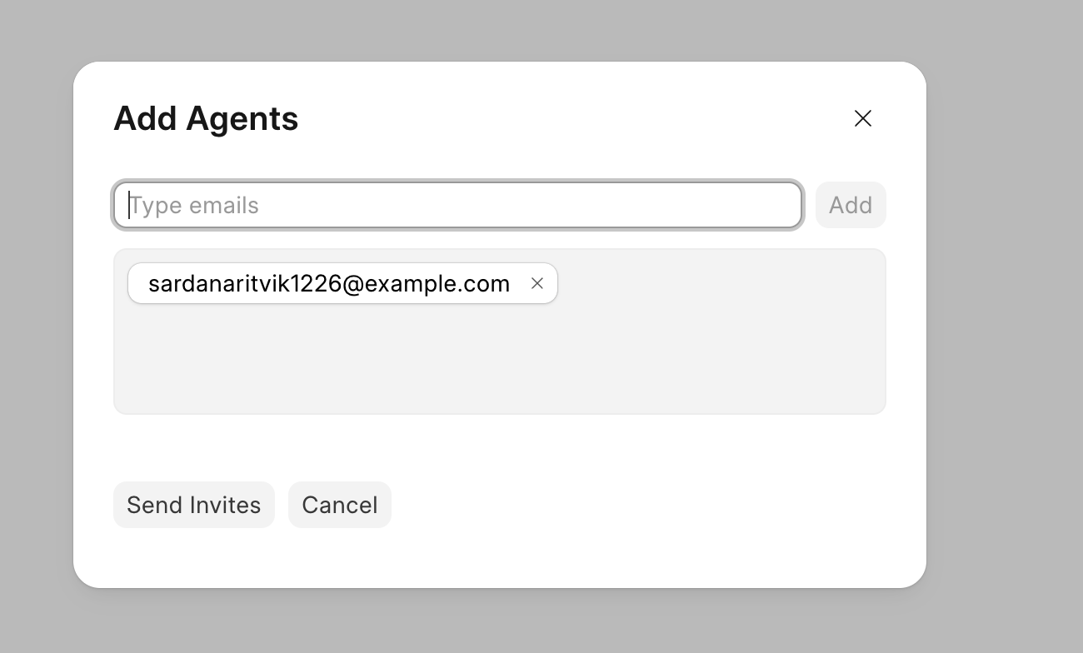
Task: Click the Add Agents heading
Action: tap(206, 118)
